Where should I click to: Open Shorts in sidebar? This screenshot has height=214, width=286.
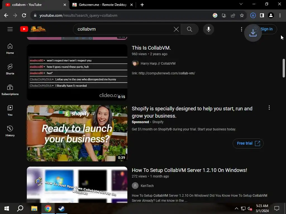(10, 69)
